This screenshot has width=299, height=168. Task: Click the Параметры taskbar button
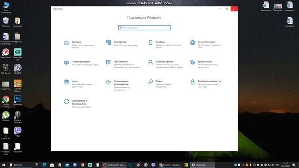202,165
